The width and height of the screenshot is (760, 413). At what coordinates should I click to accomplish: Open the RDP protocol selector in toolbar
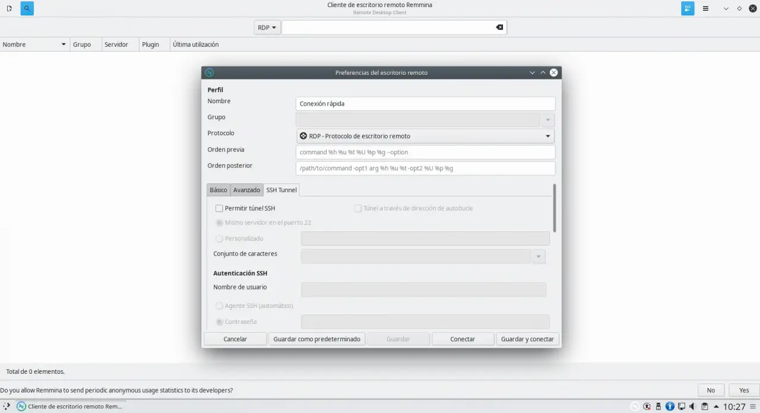[x=267, y=27]
